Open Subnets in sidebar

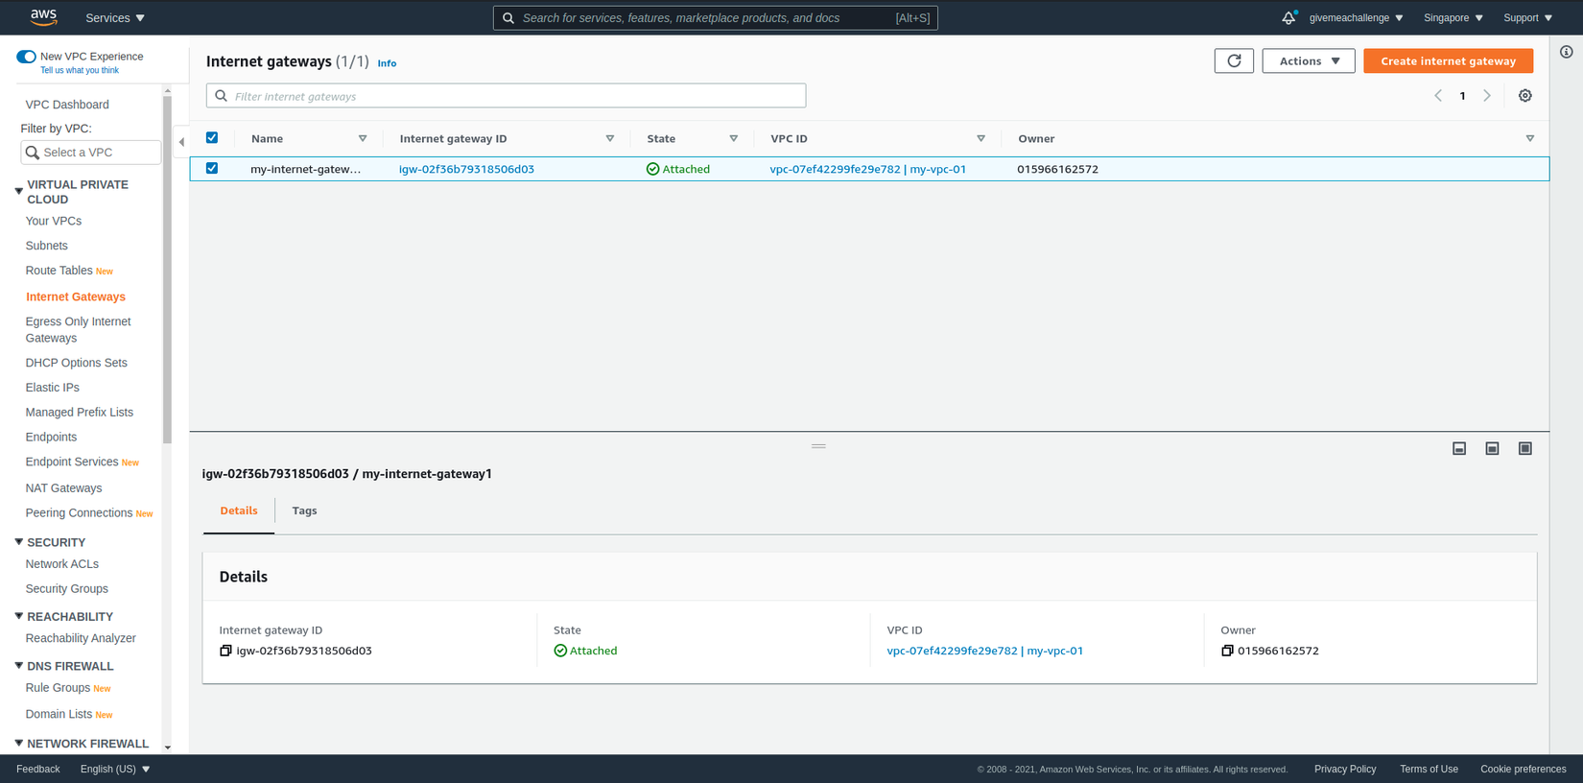point(46,246)
